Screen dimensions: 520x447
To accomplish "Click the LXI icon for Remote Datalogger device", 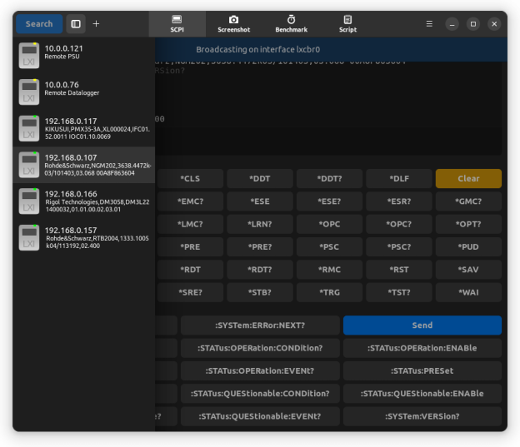I will 29,92.
